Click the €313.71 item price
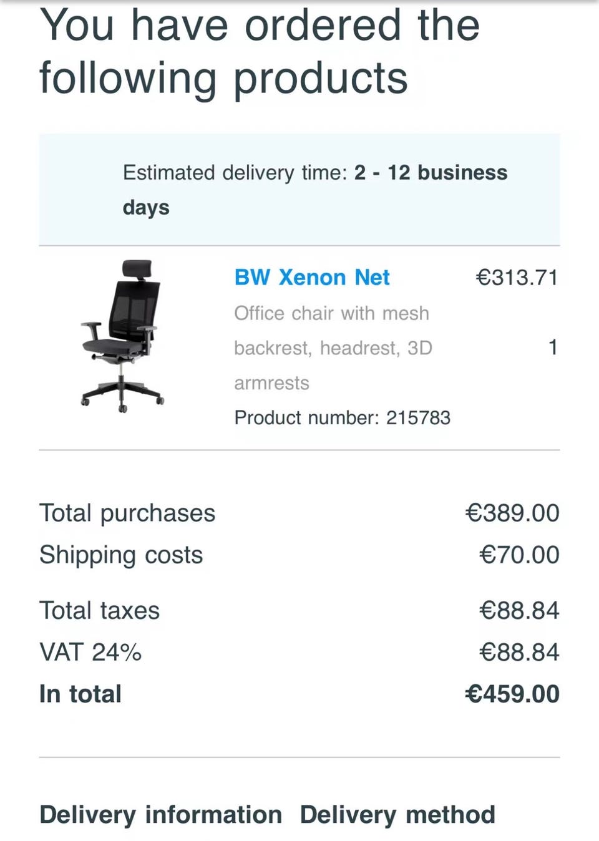Screen dimensions: 599x841 (517, 277)
